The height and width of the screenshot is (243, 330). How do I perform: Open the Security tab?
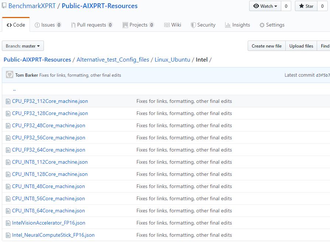point(203,25)
